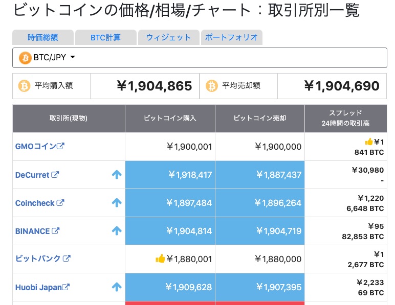
Task: Click the Huobi Japan sell price ¥1,907,395
Action: (x=279, y=287)
